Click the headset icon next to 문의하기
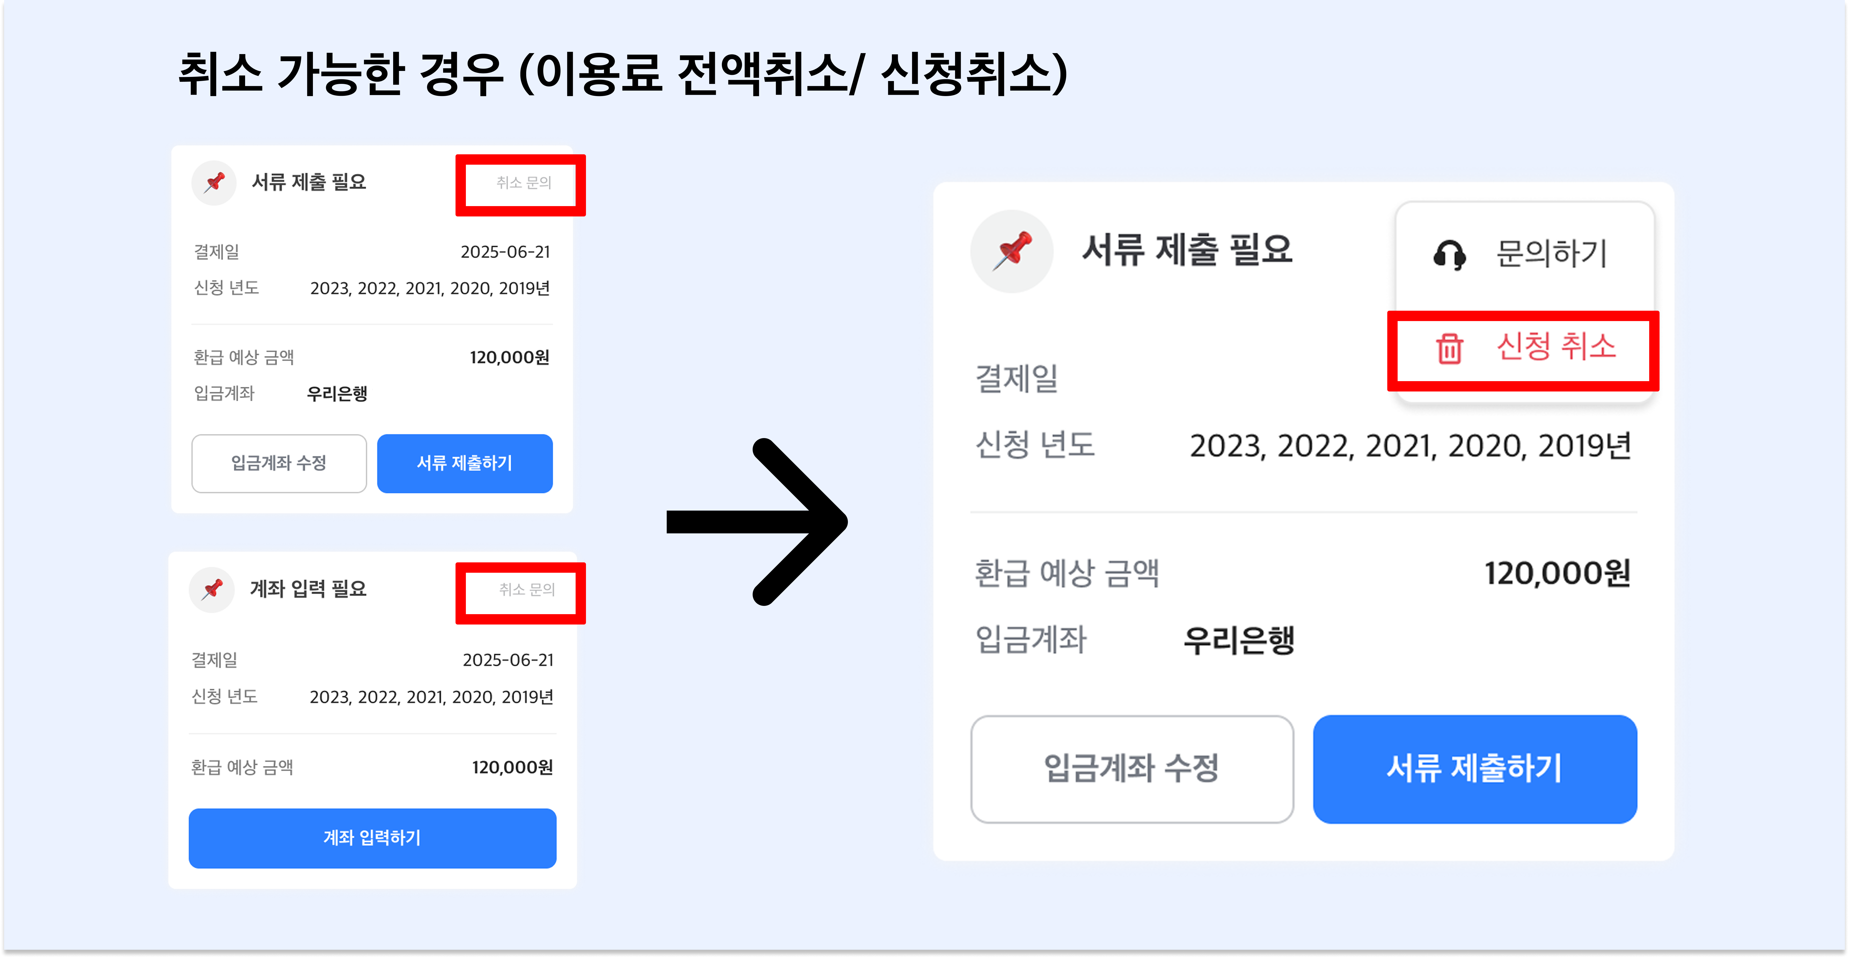 pyautogui.click(x=1449, y=254)
